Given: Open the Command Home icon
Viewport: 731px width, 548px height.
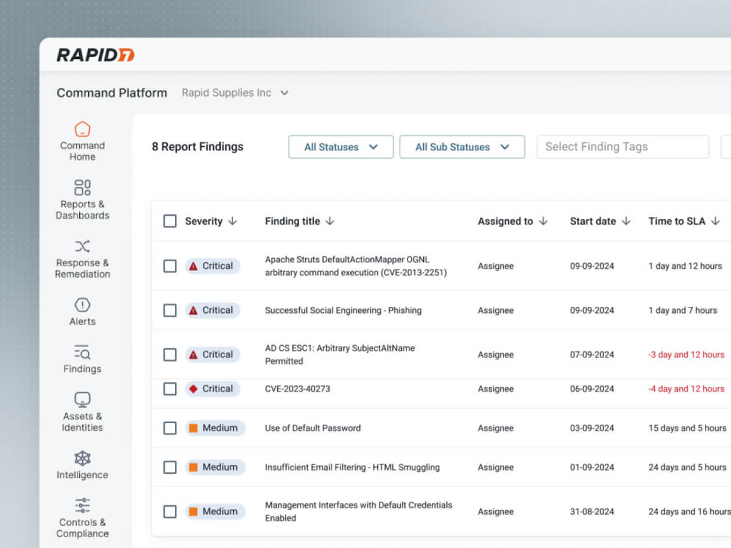Looking at the screenshot, I should 82,130.
